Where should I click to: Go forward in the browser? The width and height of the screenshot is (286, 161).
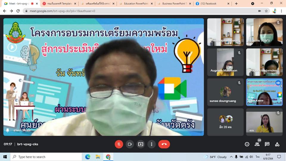[x=11, y=11]
